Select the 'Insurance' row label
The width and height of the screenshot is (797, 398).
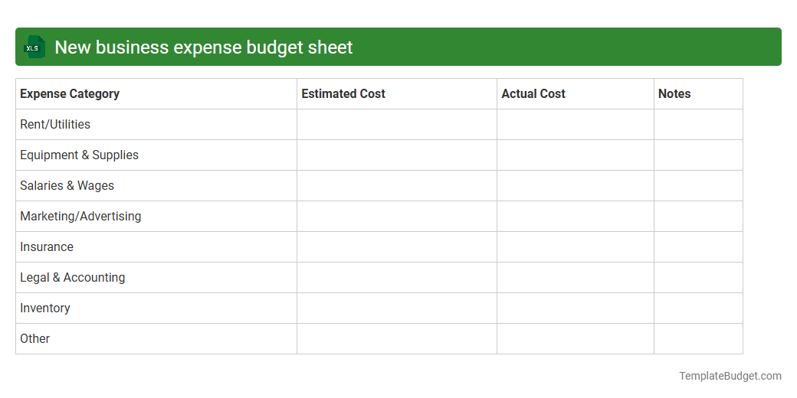point(47,246)
